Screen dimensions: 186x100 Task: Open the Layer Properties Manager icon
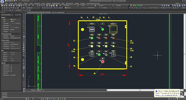[x=131, y=6]
